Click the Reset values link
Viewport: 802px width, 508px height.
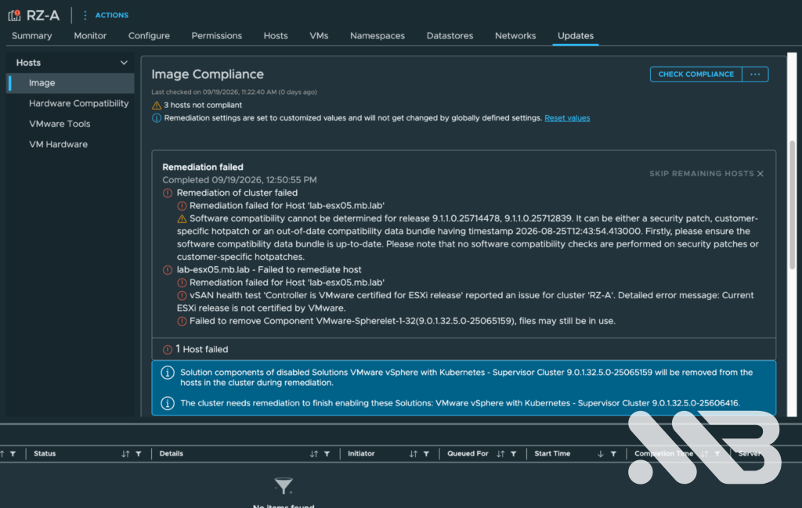click(567, 118)
